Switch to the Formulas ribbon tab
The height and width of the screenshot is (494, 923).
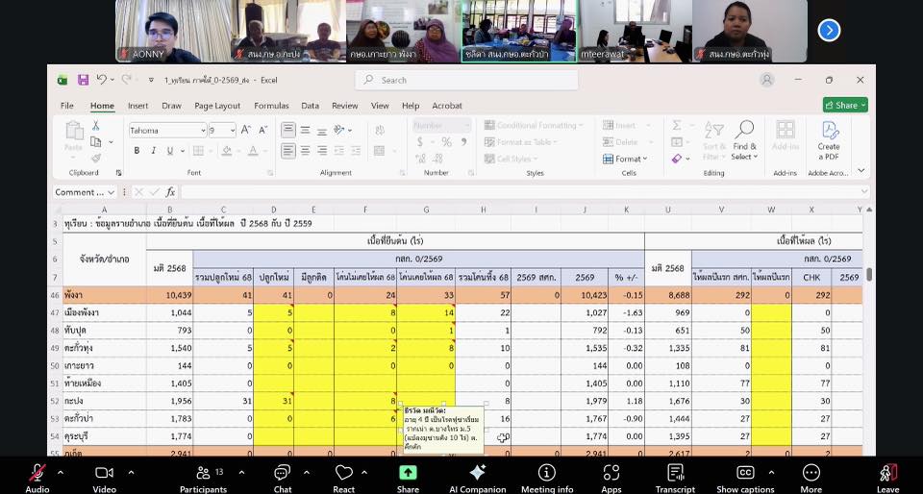(271, 106)
